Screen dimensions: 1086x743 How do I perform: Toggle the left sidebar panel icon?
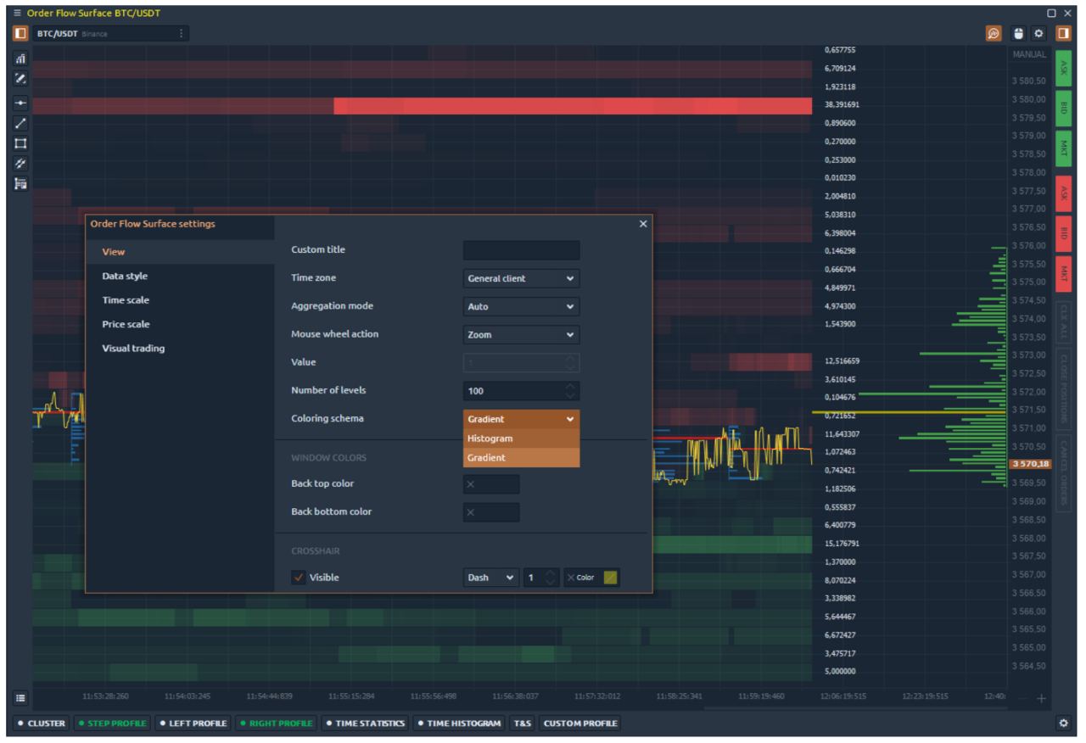click(19, 33)
